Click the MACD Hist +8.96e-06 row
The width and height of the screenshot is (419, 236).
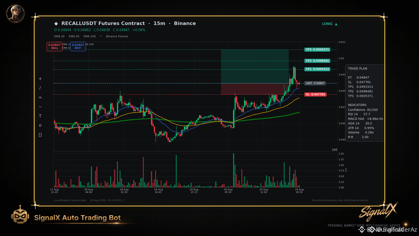tap(365, 119)
